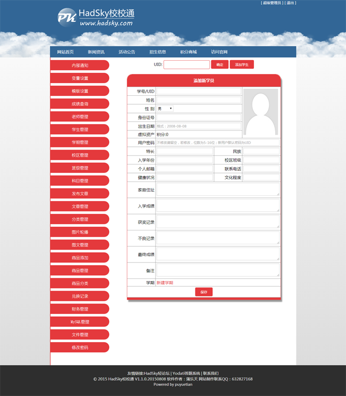
Task: Click the 文化程度 input field
Action: [261, 177]
